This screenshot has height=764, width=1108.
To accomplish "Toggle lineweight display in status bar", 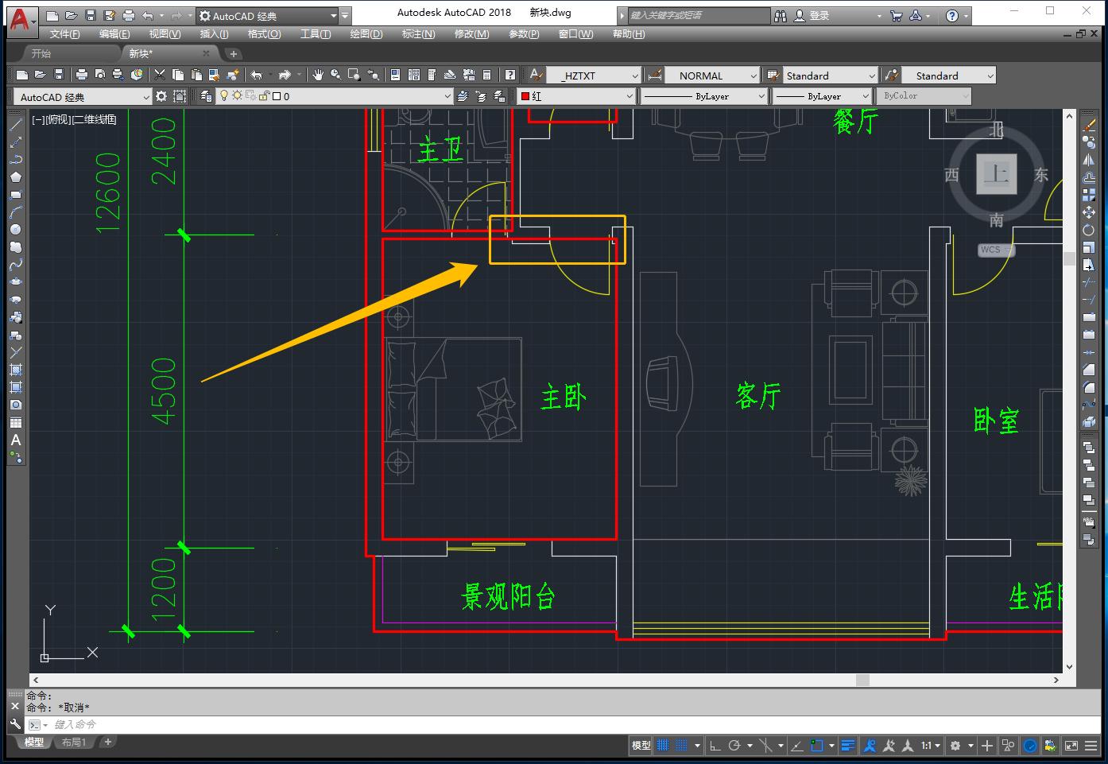I will [x=848, y=745].
